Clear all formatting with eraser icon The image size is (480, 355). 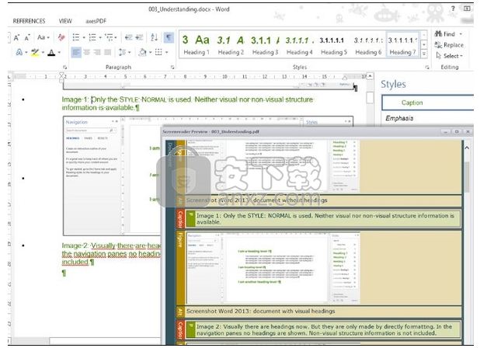pyautogui.click(x=61, y=37)
